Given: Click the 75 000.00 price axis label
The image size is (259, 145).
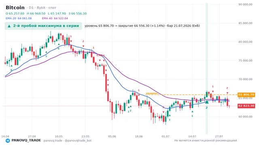Looking at the screenshot, I should pyautogui.click(x=245, y=60).
